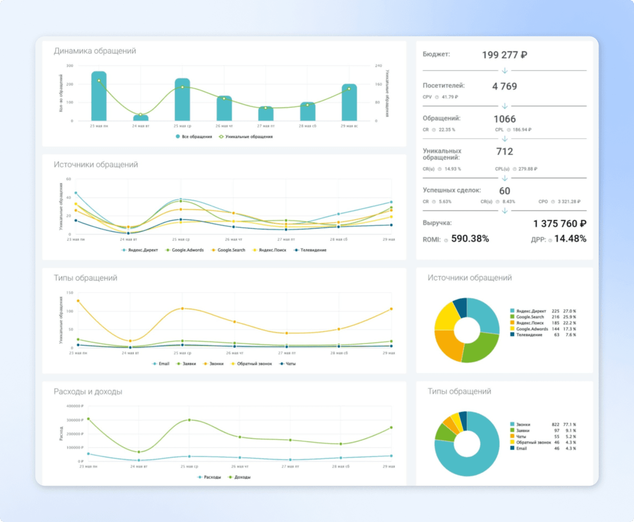Hide Google.Adwords in the line chart legend
The width and height of the screenshot is (634, 522).
(184, 250)
